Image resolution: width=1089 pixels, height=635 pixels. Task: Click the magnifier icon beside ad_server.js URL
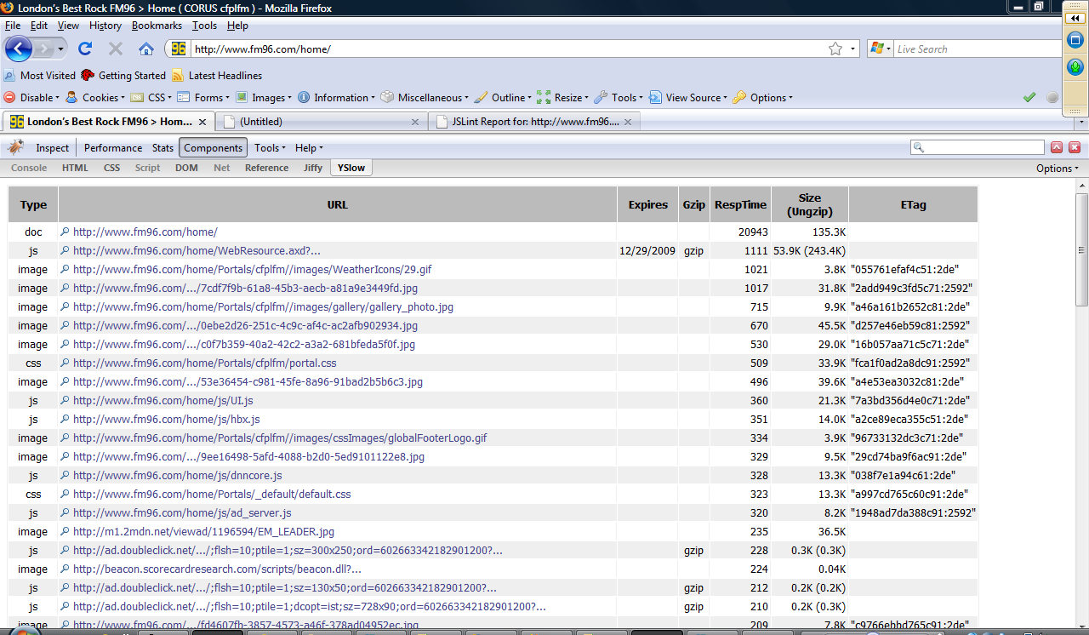(65, 512)
